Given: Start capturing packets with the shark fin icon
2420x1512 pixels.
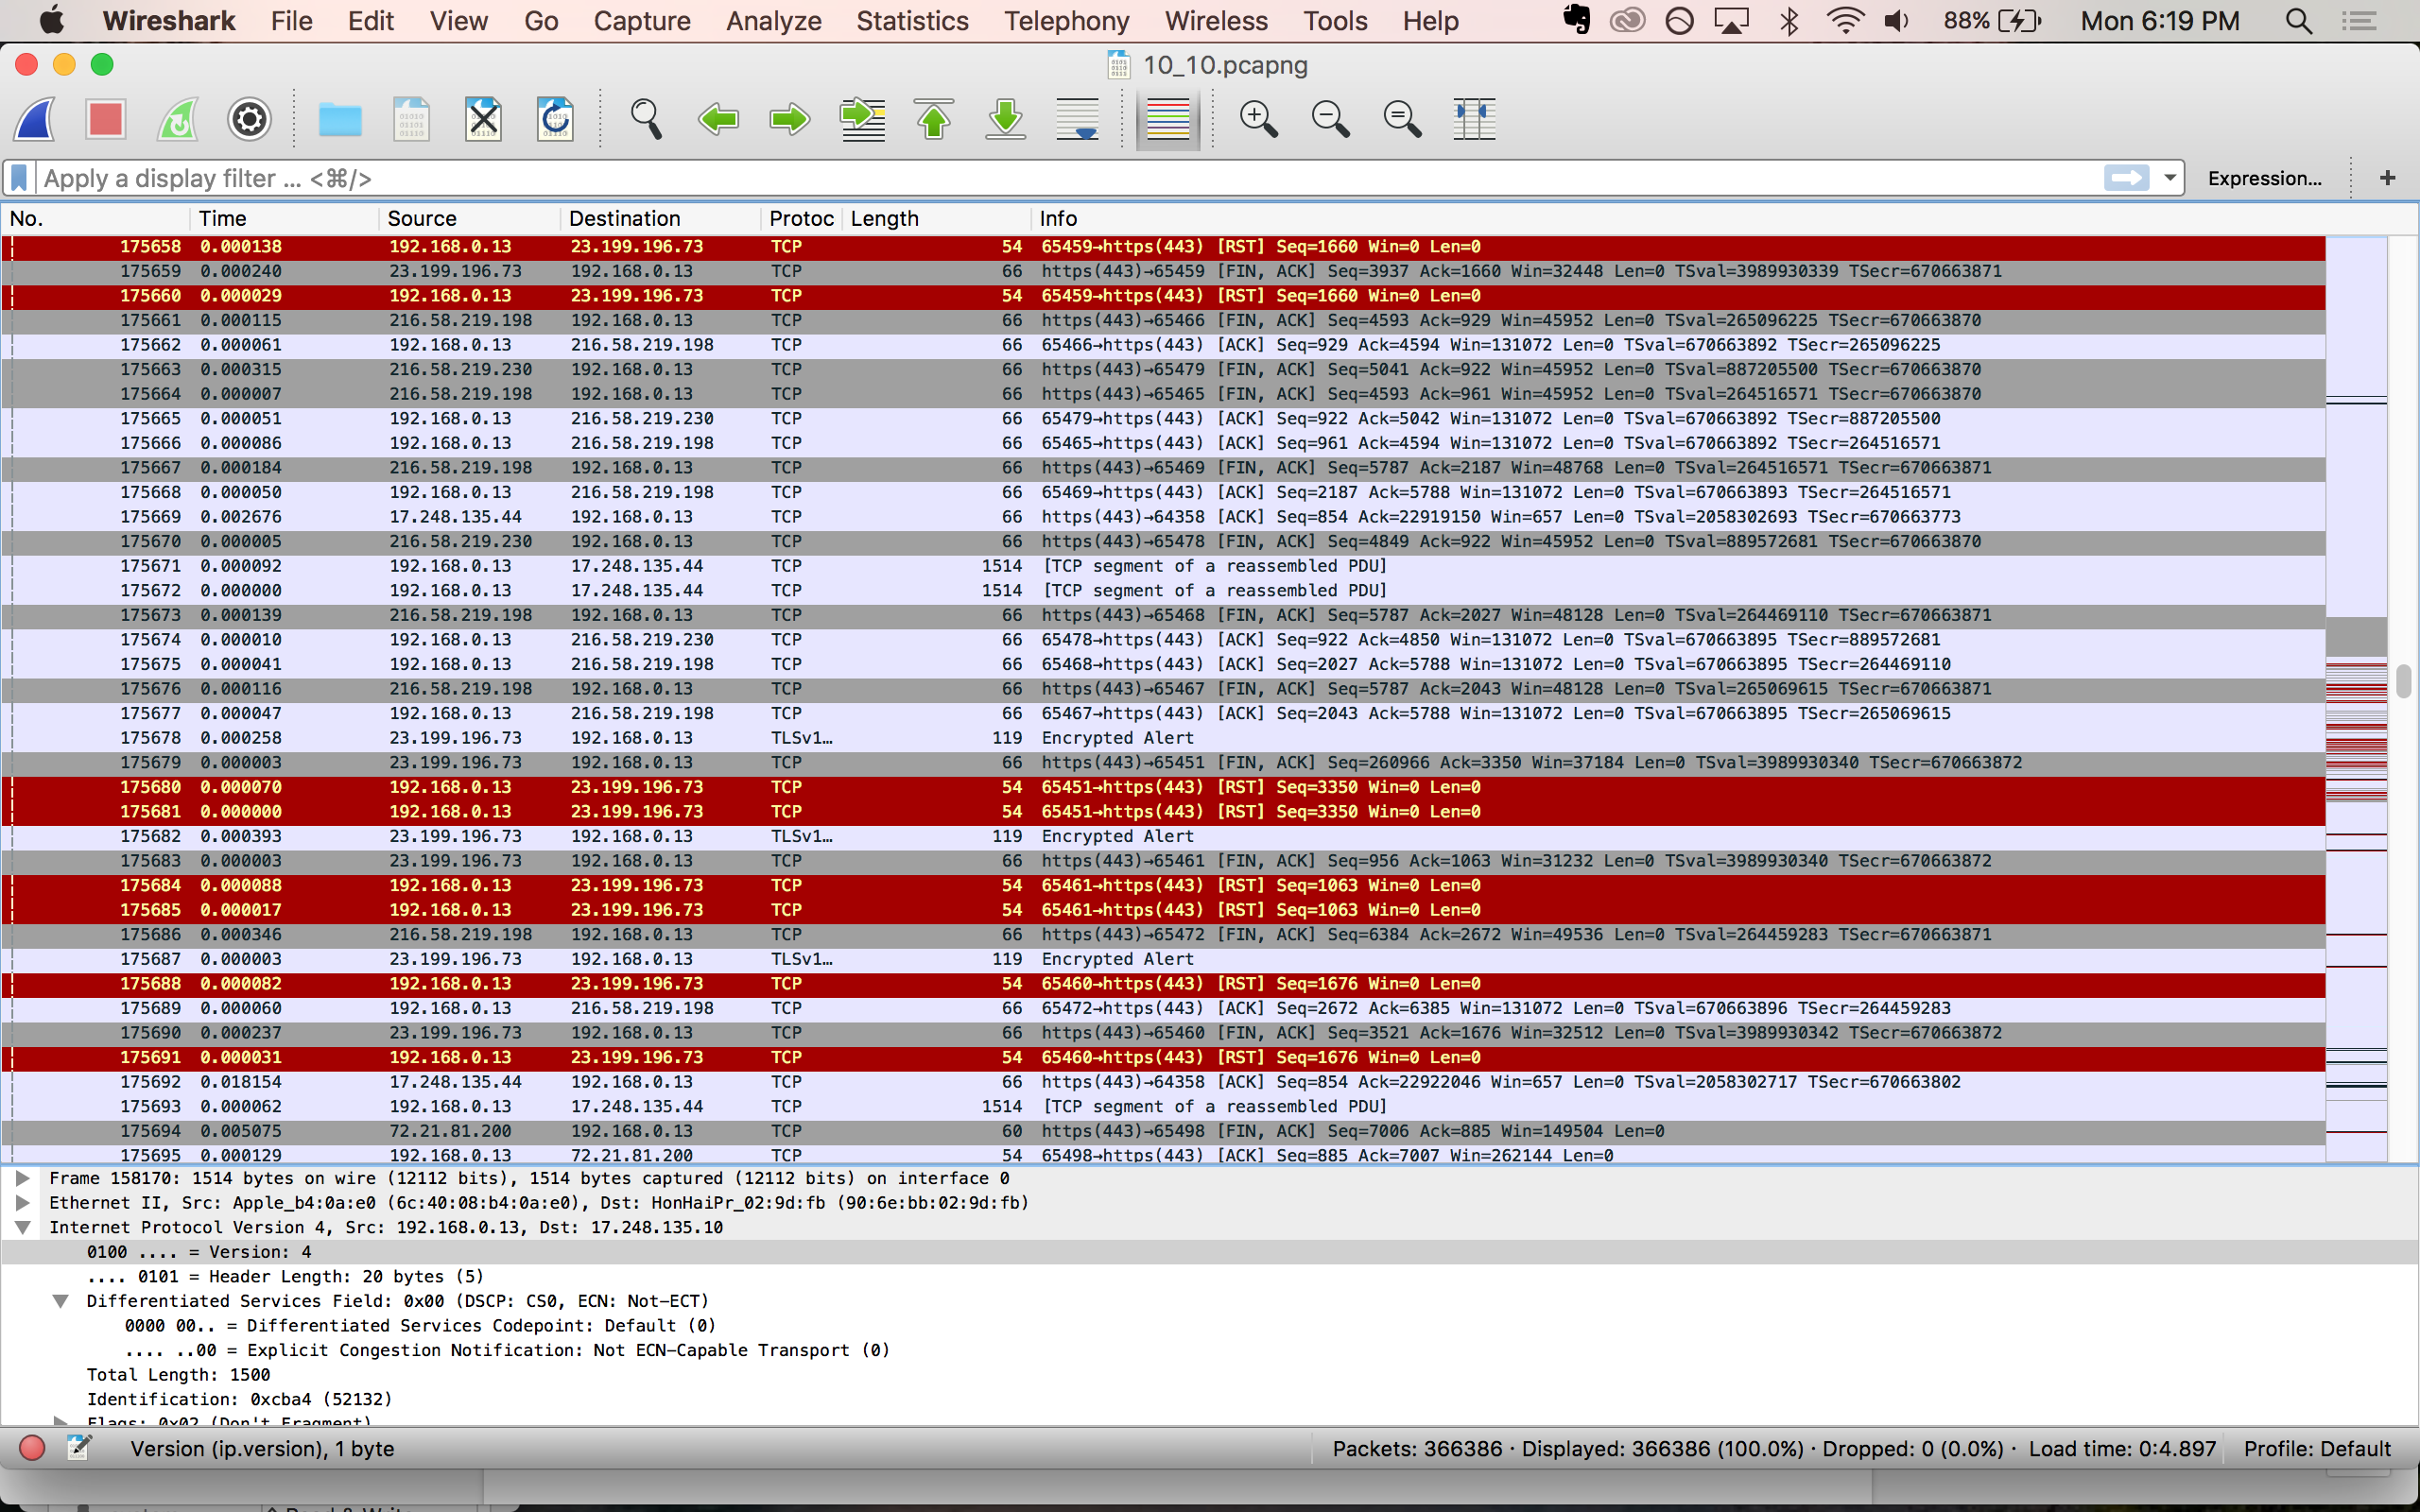Looking at the screenshot, I should [x=35, y=119].
